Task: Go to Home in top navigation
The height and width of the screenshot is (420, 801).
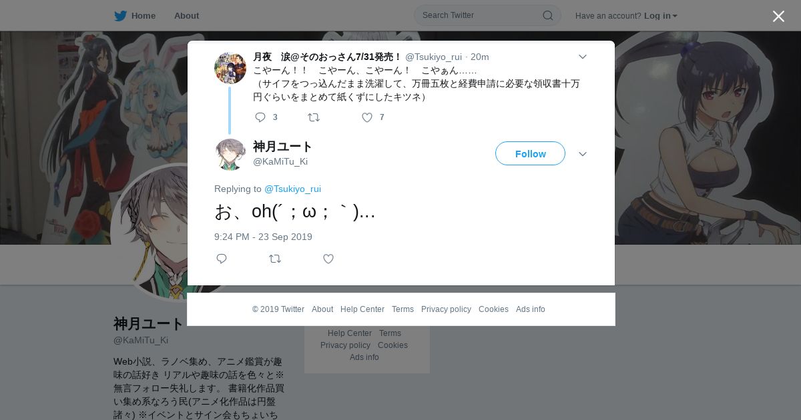Action: pos(144,16)
